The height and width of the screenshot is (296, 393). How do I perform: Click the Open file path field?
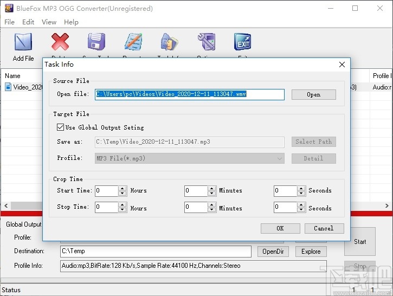(x=190, y=94)
